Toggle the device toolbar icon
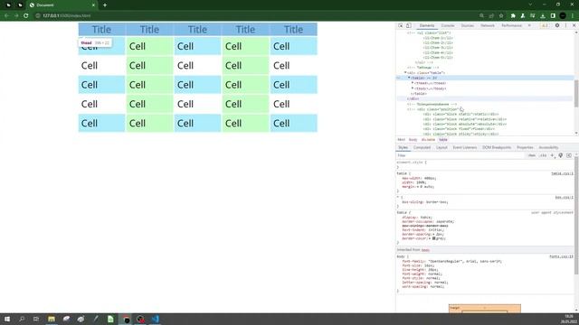579x325 pixels. click(409, 25)
